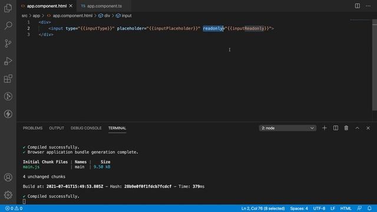Image resolution: width=377 pixels, height=212 pixels.
Task: Click the 'div' breadcrumb element
Action: coord(107,16)
